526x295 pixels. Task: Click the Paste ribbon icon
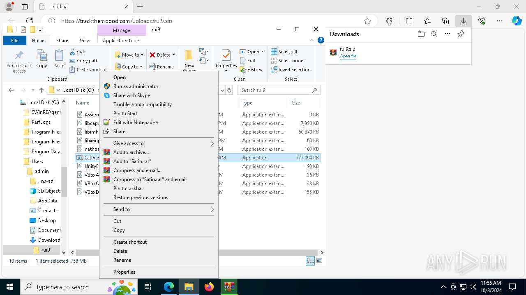pos(59,55)
